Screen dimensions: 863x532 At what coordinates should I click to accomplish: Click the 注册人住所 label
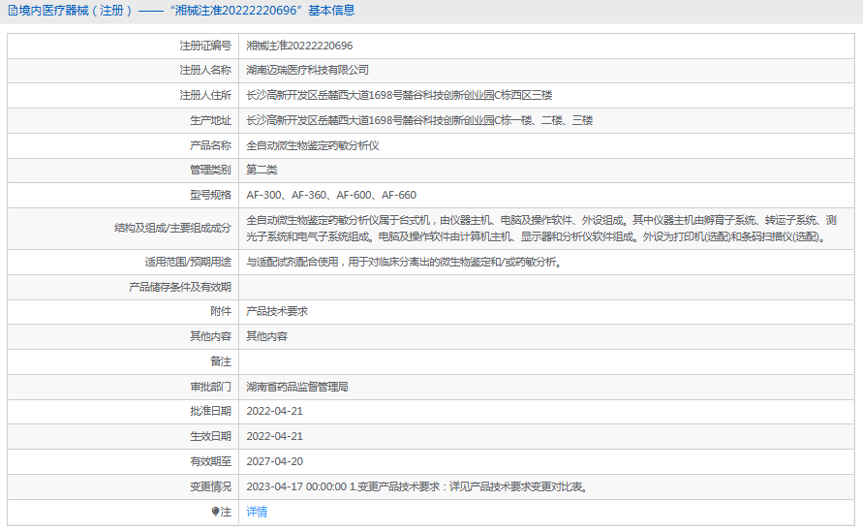[x=205, y=95]
